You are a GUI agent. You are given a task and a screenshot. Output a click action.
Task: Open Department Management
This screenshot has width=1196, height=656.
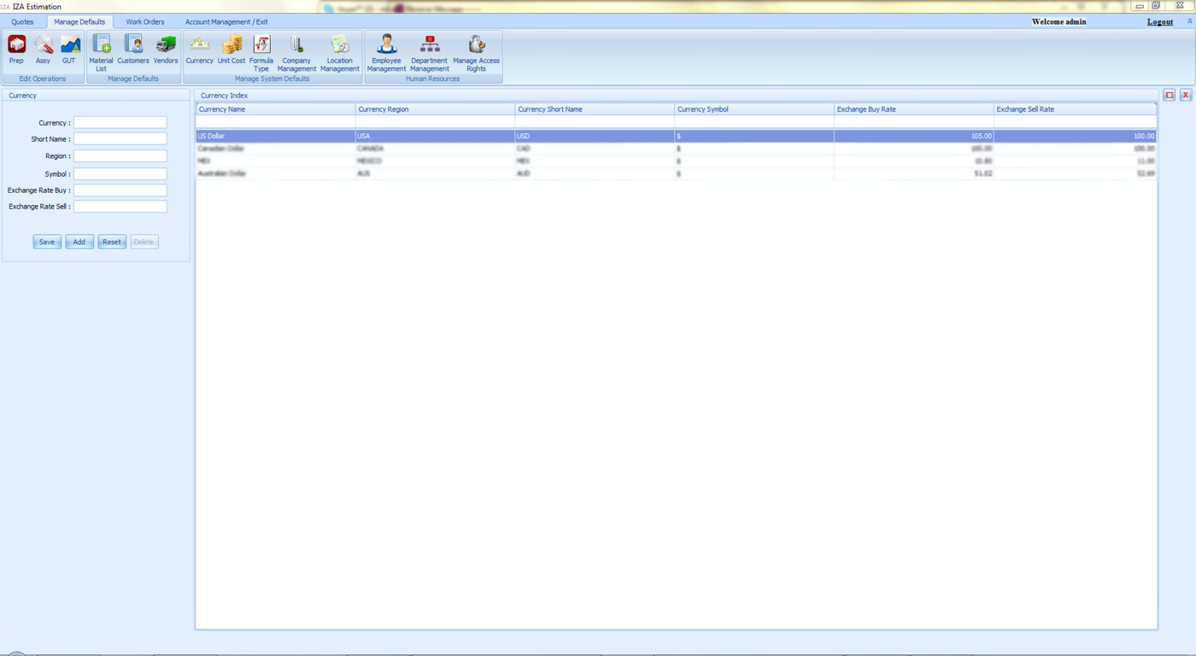430,52
